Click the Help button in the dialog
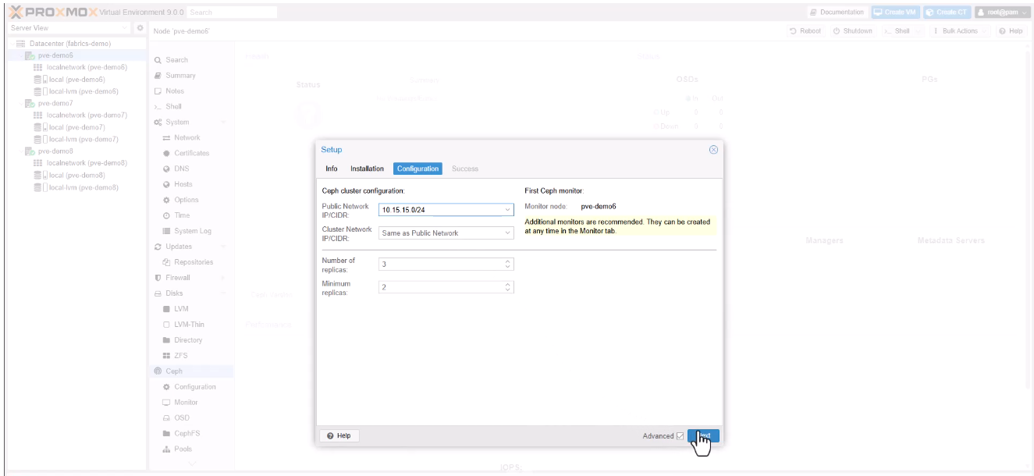The height and width of the screenshot is (476, 1034). click(x=339, y=435)
